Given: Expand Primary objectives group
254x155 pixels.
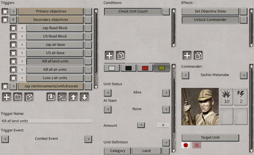Looking at the screenshot, I should click(x=13, y=11).
